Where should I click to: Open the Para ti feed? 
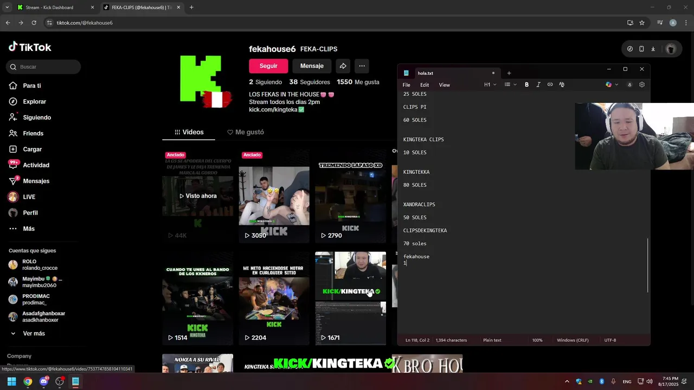tap(25, 86)
